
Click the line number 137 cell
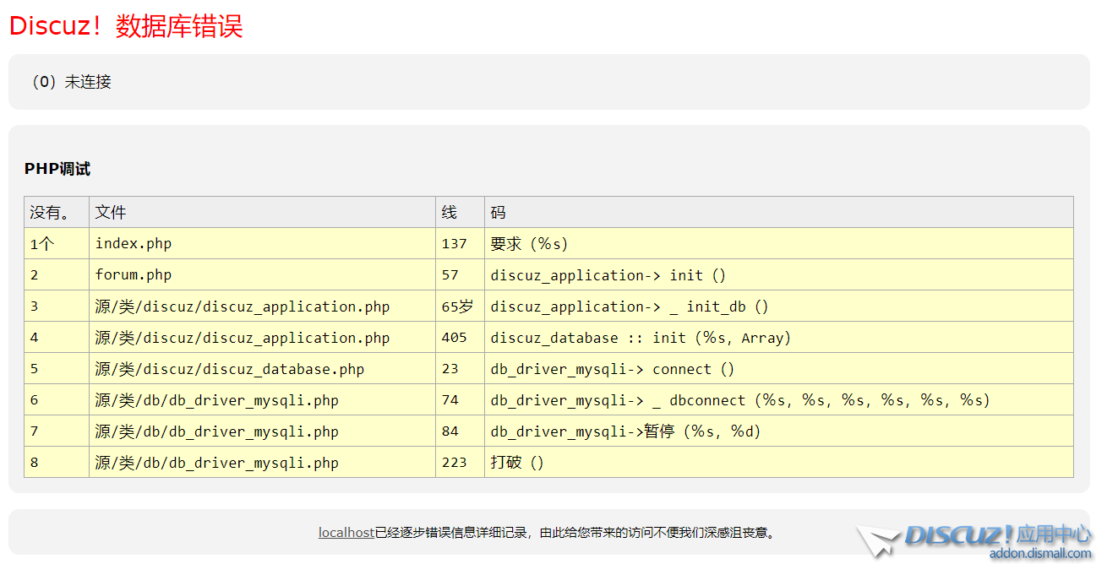click(x=454, y=243)
